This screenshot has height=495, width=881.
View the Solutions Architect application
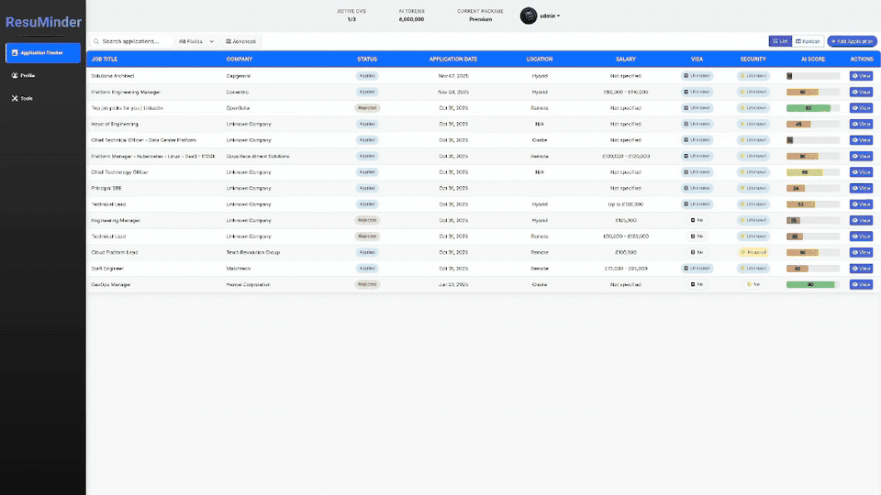click(x=861, y=76)
